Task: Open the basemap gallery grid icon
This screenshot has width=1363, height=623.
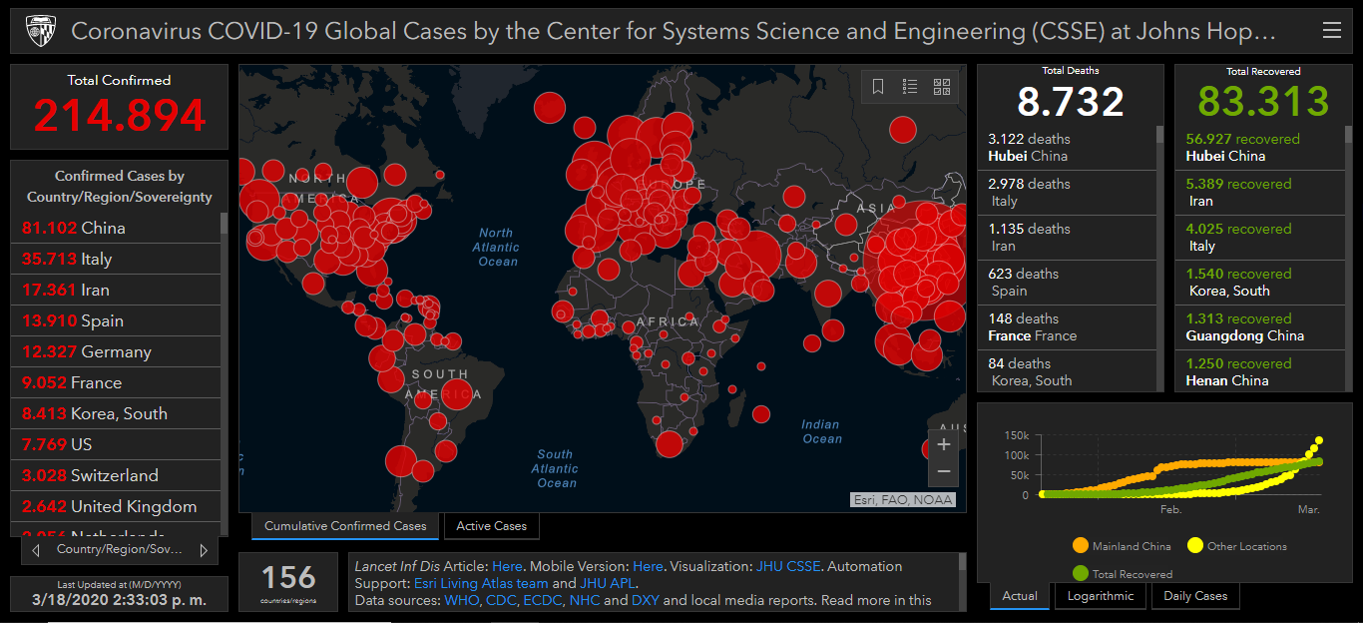Action: point(942,87)
